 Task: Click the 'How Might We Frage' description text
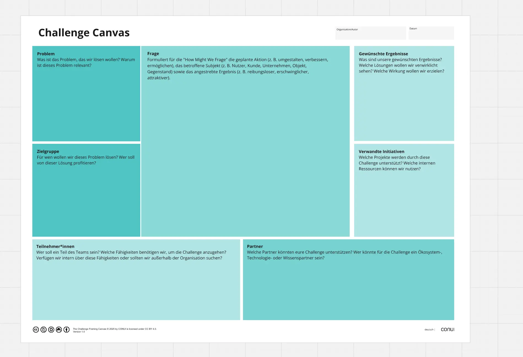(238, 69)
